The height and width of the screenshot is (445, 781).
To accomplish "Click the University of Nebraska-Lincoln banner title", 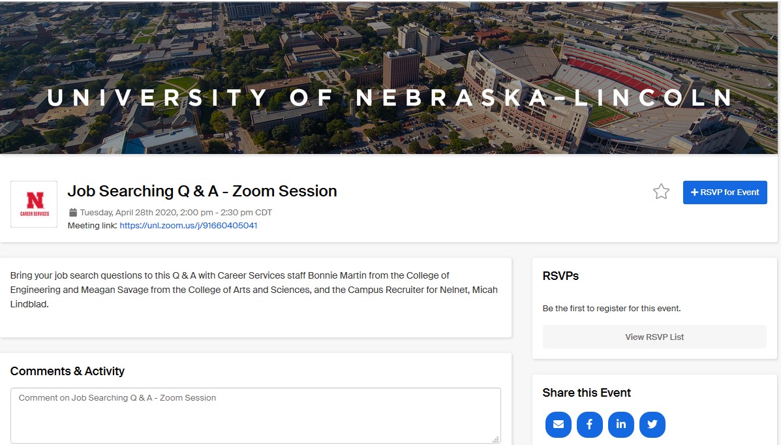I will (390, 98).
